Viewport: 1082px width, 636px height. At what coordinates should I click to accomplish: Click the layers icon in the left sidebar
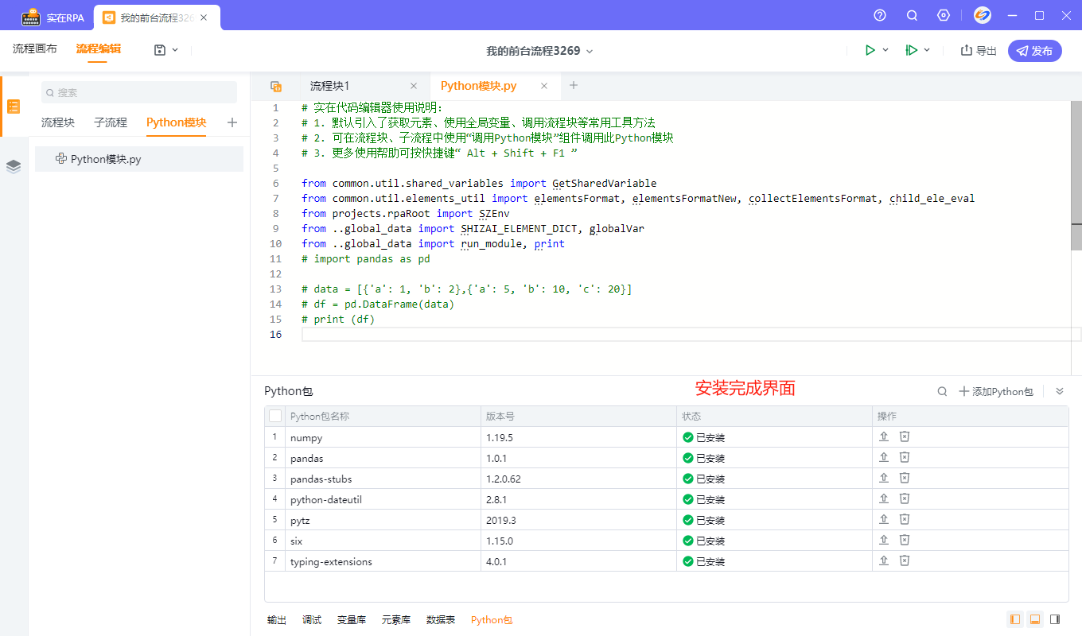click(13, 166)
